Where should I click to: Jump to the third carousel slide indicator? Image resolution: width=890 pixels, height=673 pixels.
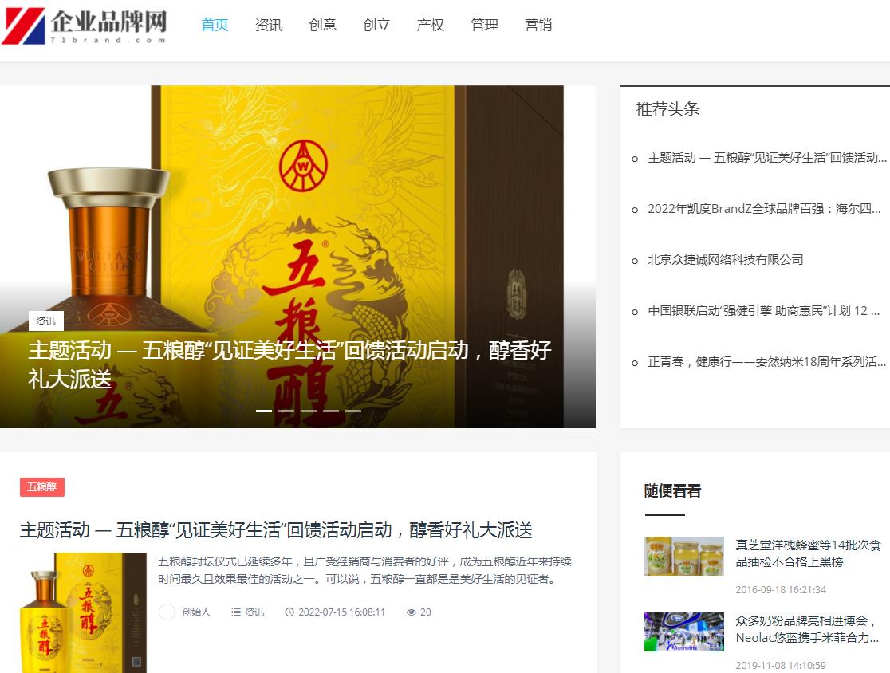coord(309,411)
